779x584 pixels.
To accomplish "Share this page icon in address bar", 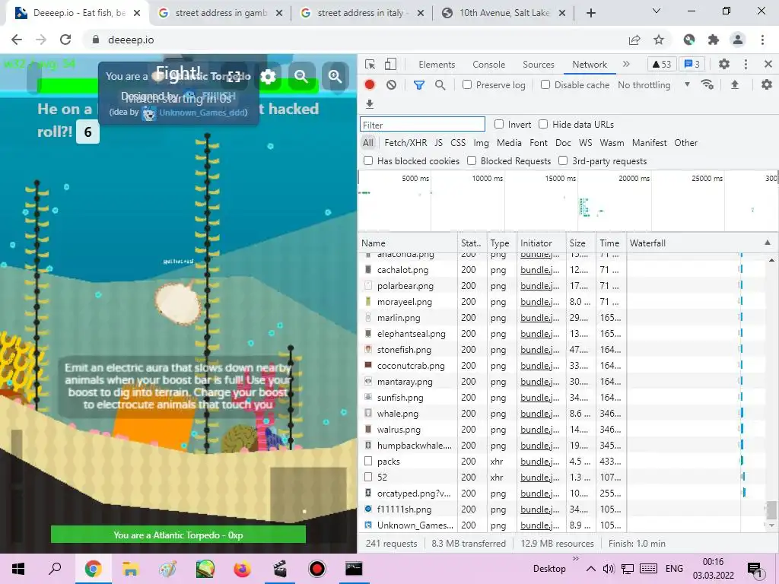I will click(x=634, y=40).
